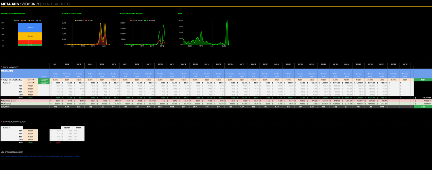Select the HELPER column header
This screenshot has height=170, width=432.
point(67,128)
